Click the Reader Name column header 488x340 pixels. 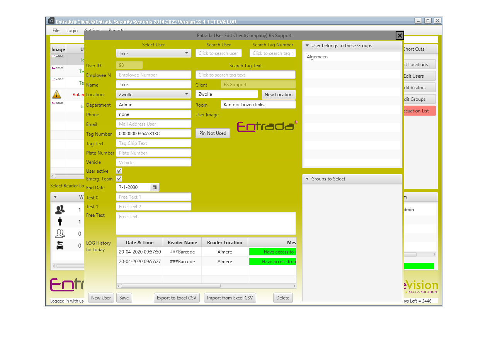point(182,243)
